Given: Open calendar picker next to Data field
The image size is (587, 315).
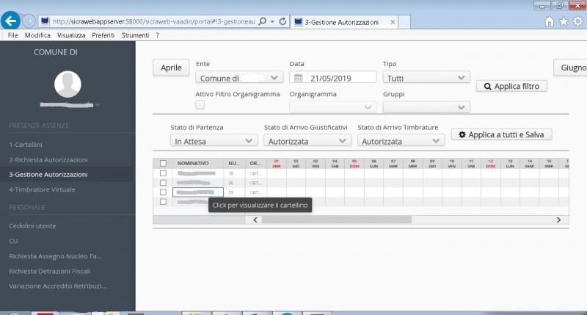Looking at the screenshot, I should point(299,78).
